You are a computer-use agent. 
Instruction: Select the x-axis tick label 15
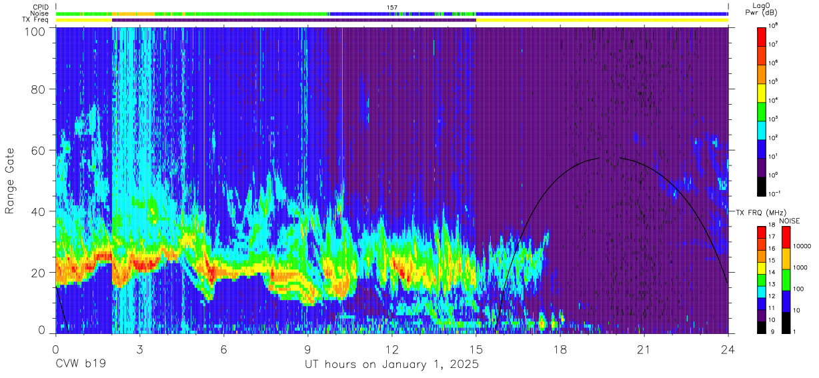[476, 349]
